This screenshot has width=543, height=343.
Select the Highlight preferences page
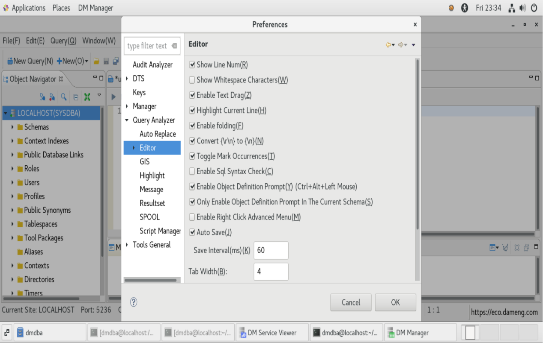click(x=152, y=176)
